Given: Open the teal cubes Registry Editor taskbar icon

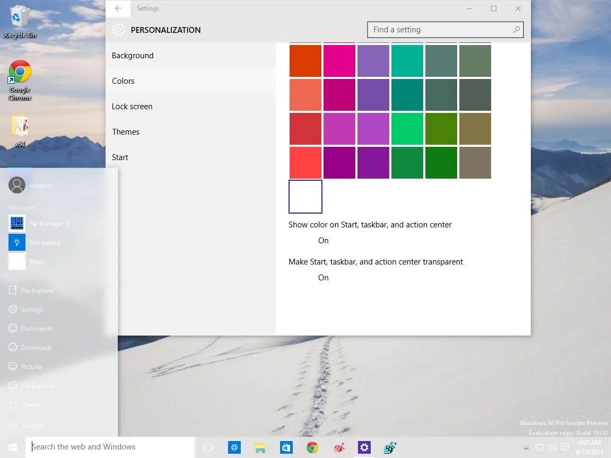Looking at the screenshot, I should point(390,447).
